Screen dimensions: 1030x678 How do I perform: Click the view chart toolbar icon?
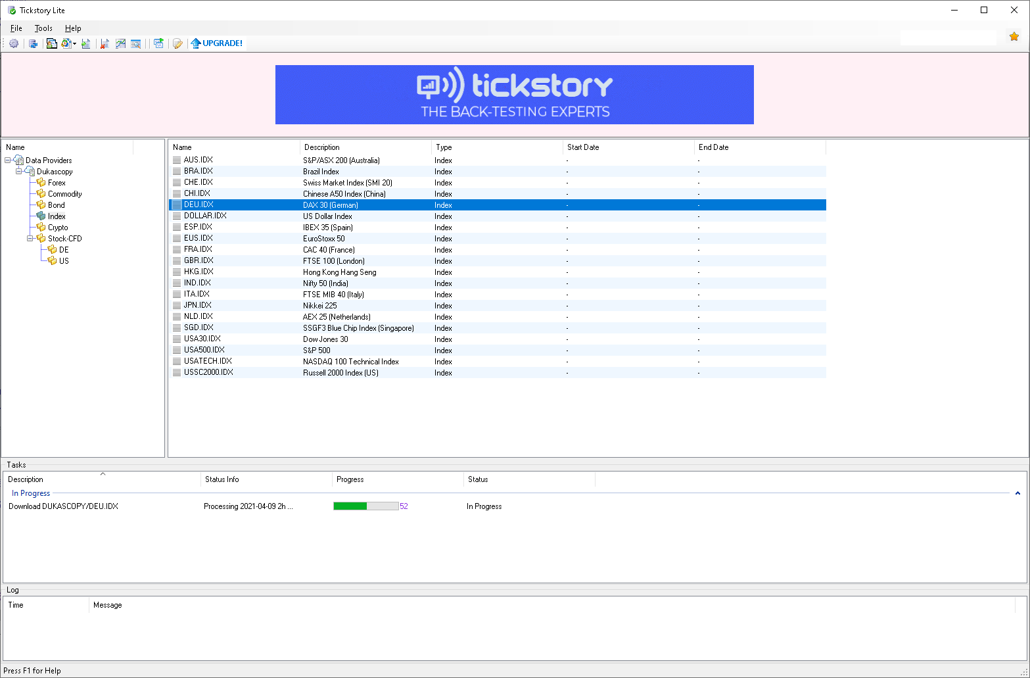[x=121, y=43]
